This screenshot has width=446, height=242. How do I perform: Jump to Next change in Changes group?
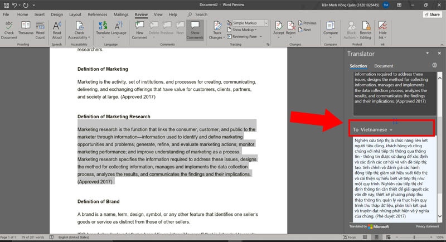point(304,30)
